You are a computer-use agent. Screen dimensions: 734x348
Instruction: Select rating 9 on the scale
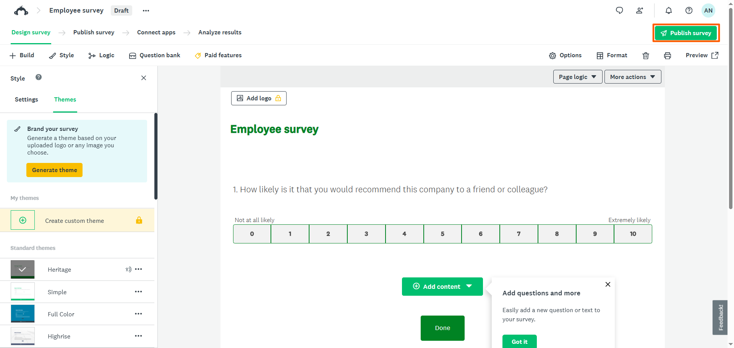point(595,234)
